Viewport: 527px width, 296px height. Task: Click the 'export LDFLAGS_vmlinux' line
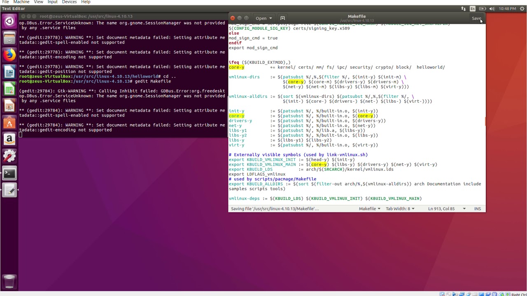[257, 174]
